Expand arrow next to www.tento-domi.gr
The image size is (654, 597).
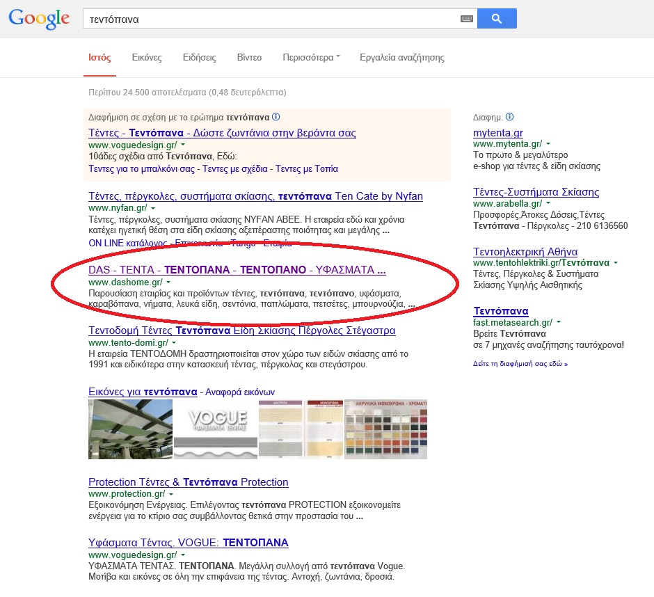174,342
